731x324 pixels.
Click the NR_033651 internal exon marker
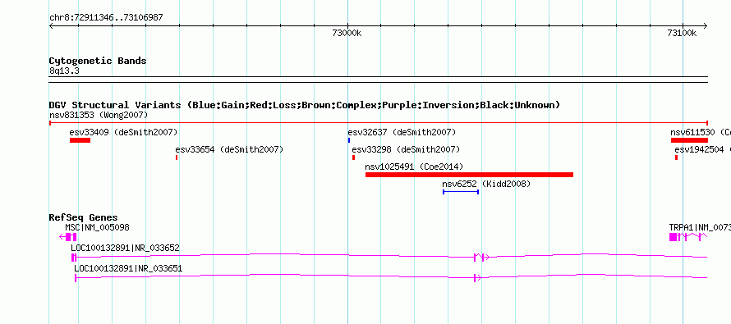tap(475, 278)
